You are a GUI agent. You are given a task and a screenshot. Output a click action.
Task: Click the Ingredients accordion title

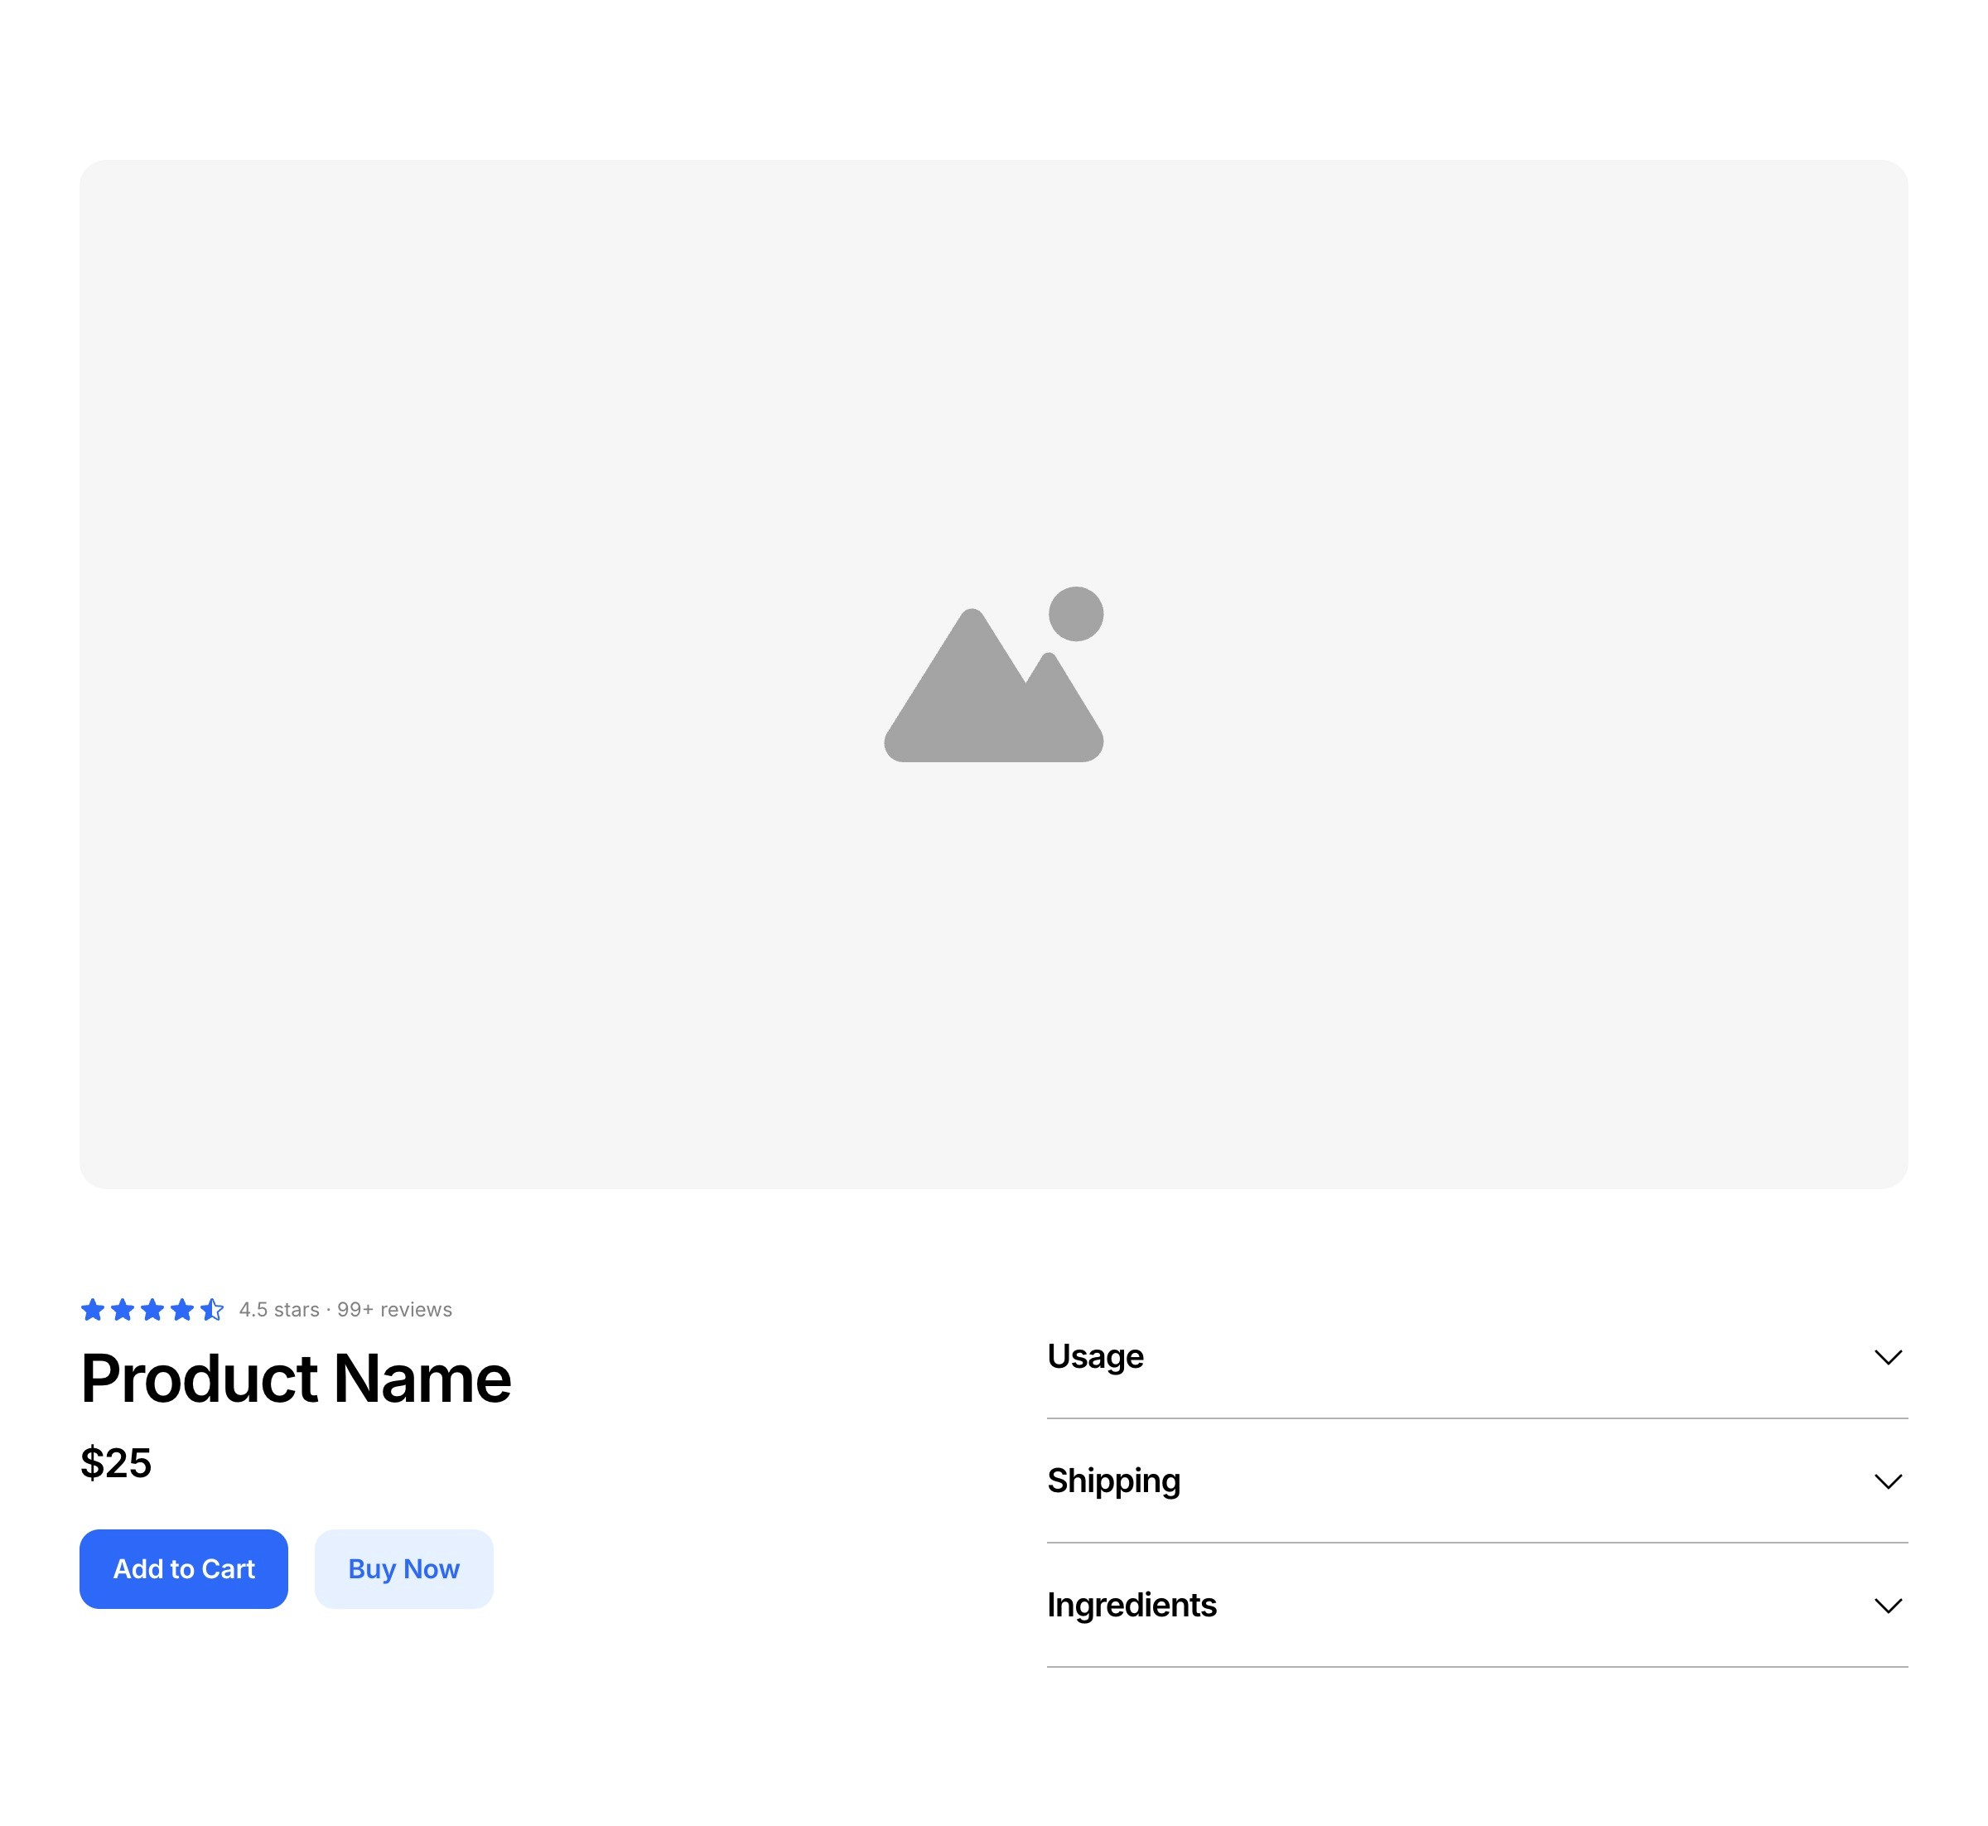pyautogui.click(x=1132, y=1606)
